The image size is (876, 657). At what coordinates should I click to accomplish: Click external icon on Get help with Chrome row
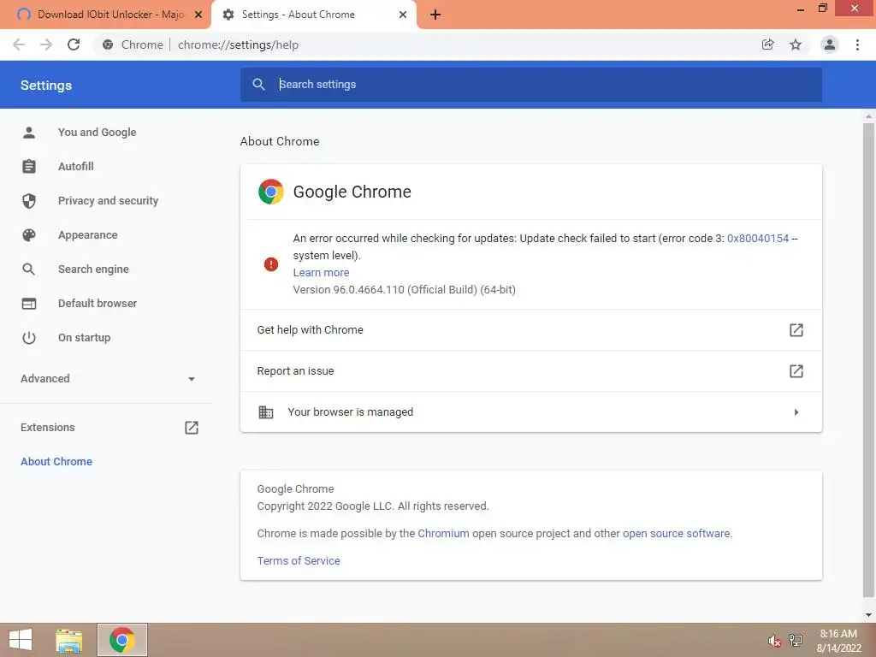pyautogui.click(x=796, y=330)
